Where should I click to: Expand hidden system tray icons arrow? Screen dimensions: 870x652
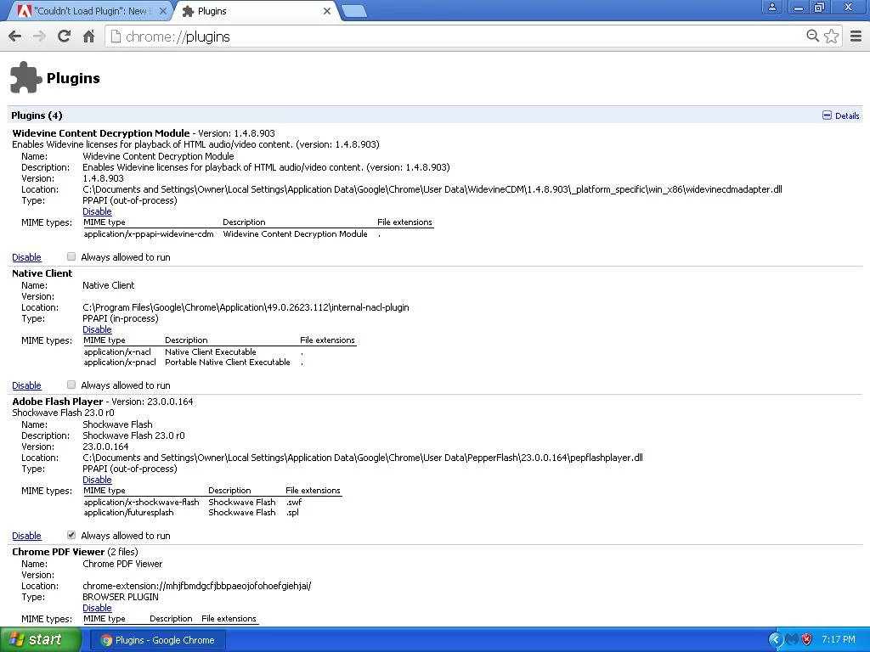pos(775,640)
